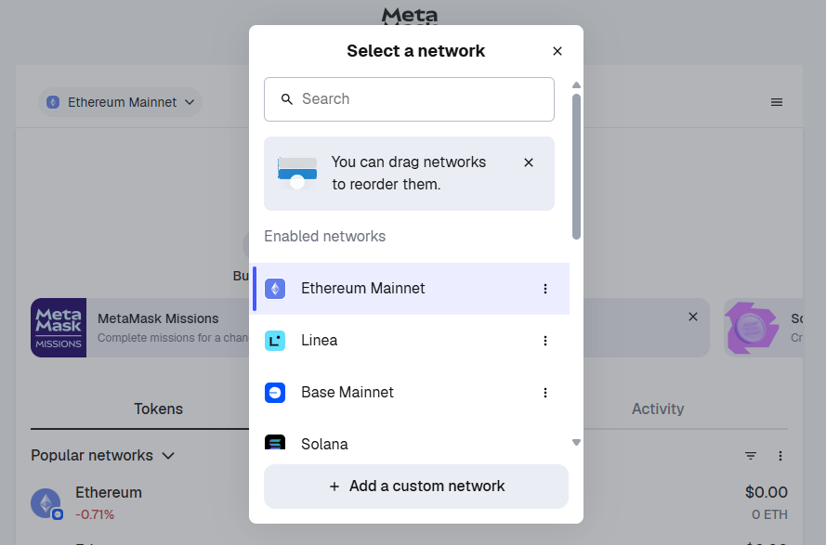826x545 pixels.
Task: Expand the Popular networks dropdown
Action: tap(103, 455)
